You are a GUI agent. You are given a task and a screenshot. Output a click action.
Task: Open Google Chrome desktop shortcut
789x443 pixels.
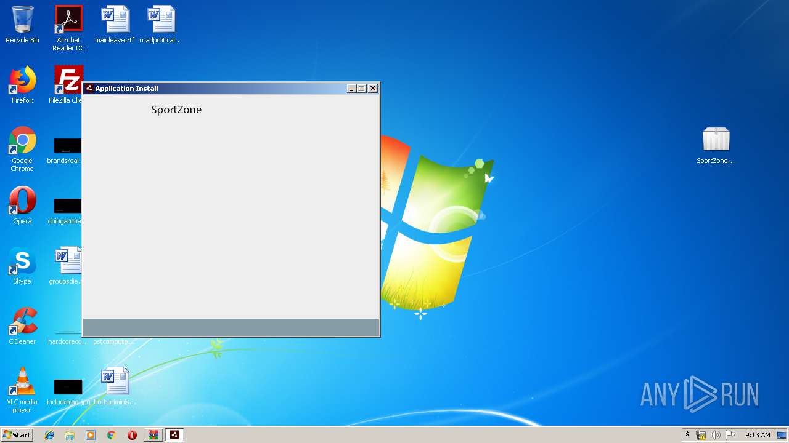pos(22,149)
